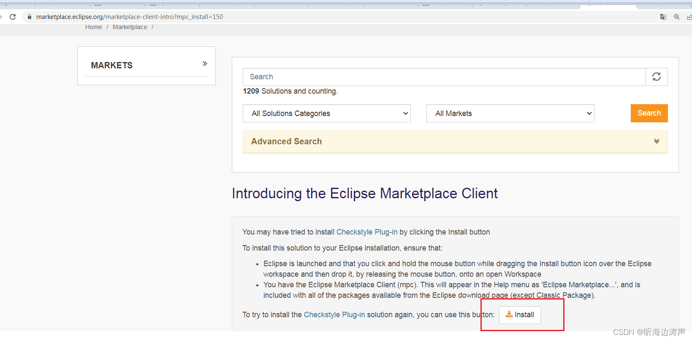Image resolution: width=692 pixels, height=340 pixels.
Task: Click the orange Search button
Action: pos(649,113)
